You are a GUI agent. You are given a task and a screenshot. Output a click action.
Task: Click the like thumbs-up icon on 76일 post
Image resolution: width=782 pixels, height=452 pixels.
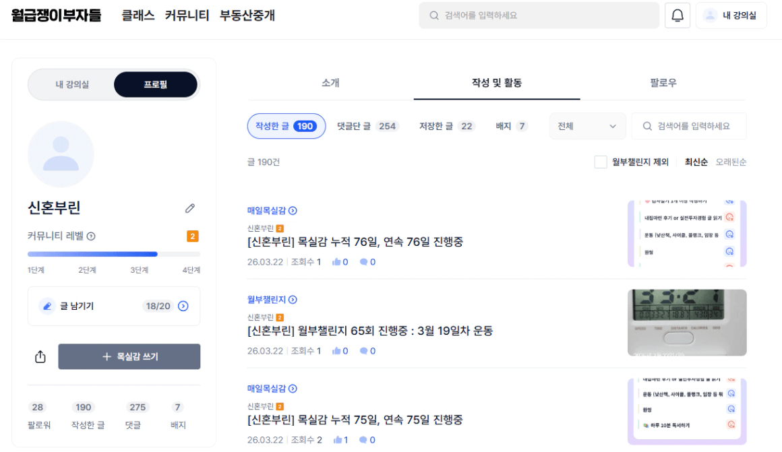[336, 262]
